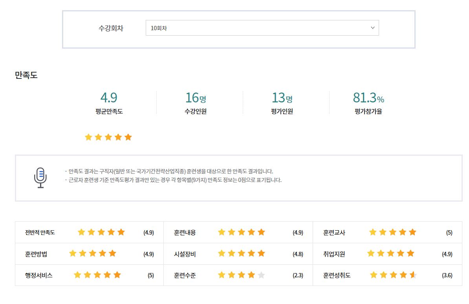The image size is (469, 304).
Task: Click the 훈련수준 score value (2.3)
Action: tap(298, 275)
